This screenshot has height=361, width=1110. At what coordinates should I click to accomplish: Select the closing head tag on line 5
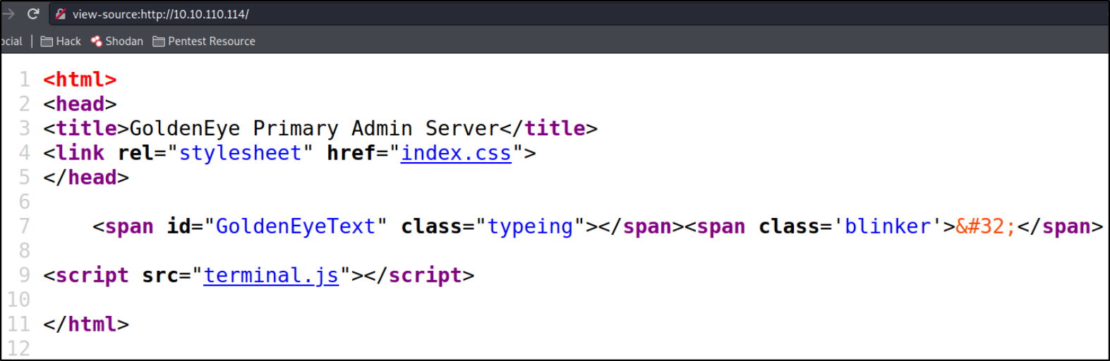[86, 178]
